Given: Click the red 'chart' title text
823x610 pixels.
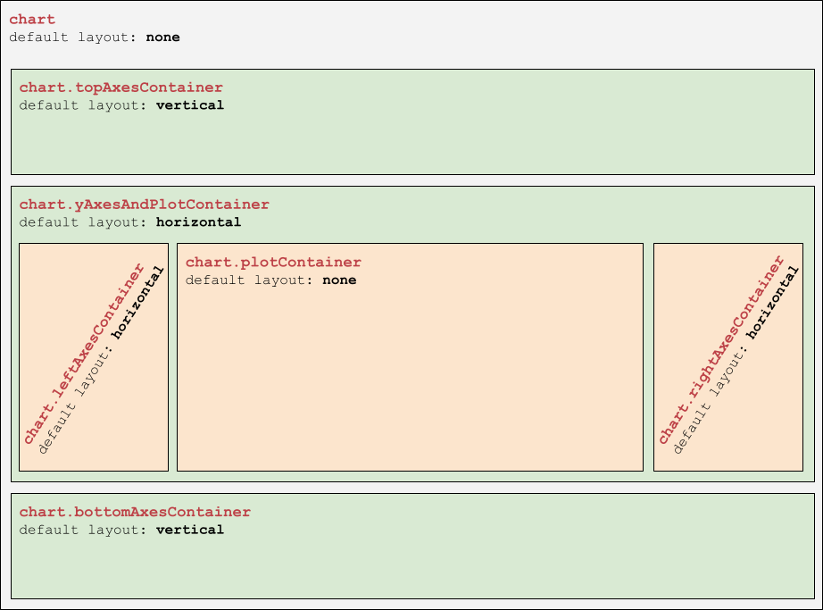Looking at the screenshot, I should (x=32, y=20).
